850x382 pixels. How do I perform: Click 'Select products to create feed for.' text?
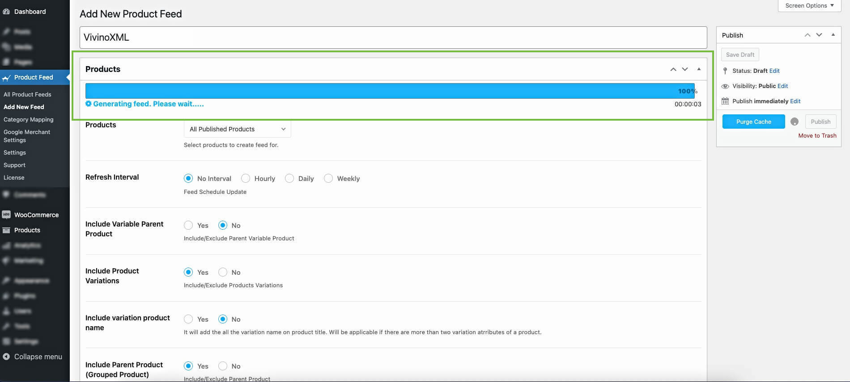click(231, 145)
